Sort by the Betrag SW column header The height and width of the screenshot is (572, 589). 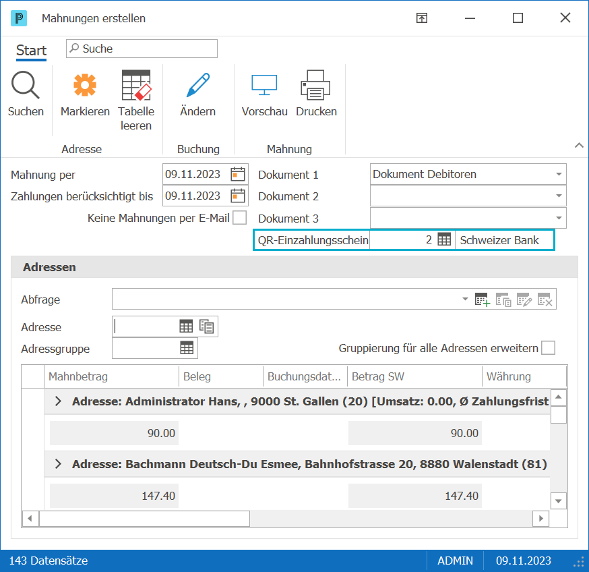click(414, 376)
